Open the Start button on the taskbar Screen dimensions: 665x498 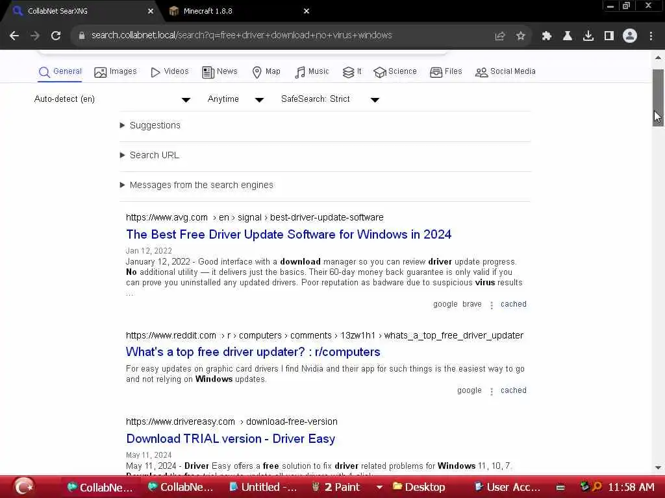coord(24,486)
